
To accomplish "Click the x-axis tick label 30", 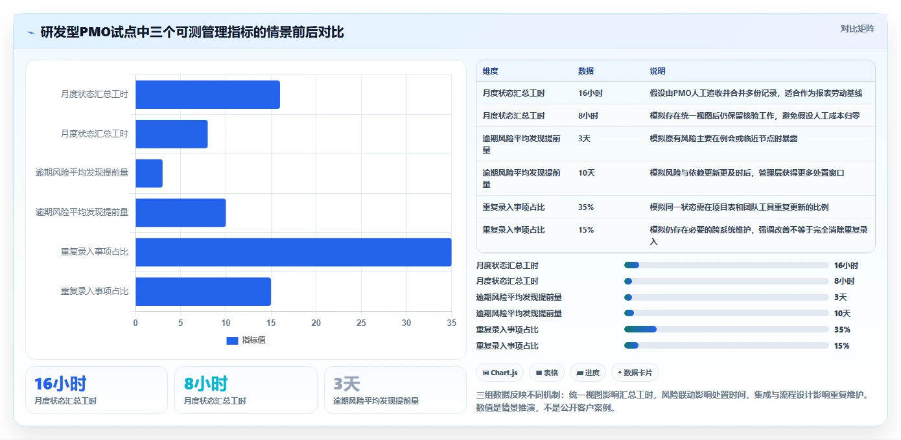I will tap(406, 323).
